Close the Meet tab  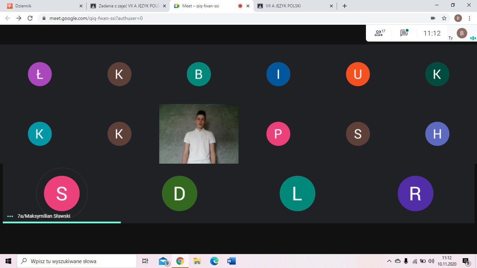248,6
